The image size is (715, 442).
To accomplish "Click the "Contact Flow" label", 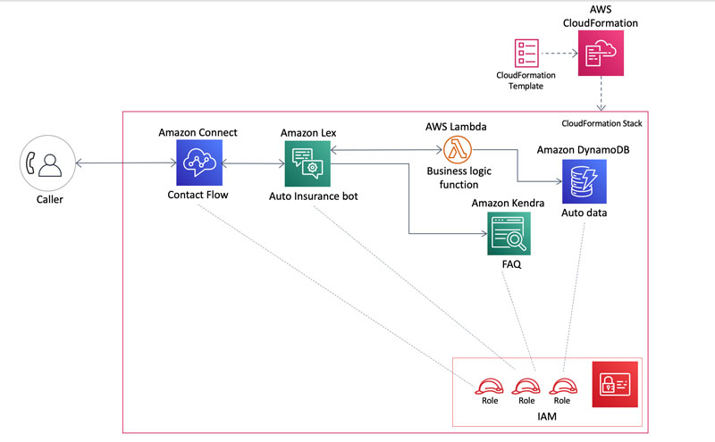I will 198,195.
